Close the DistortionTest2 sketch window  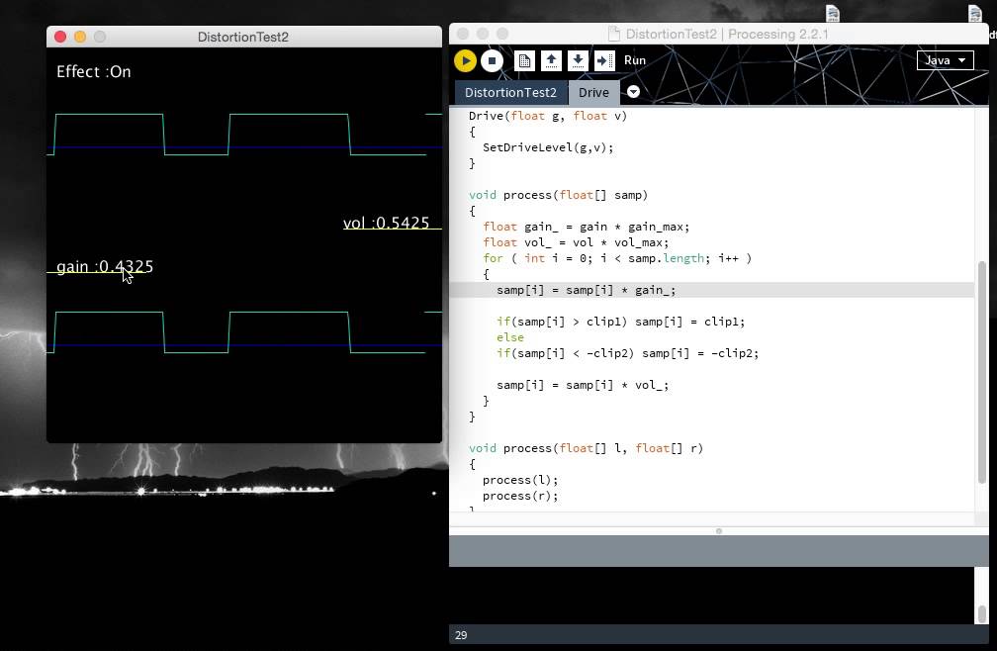tap(60, 37)
